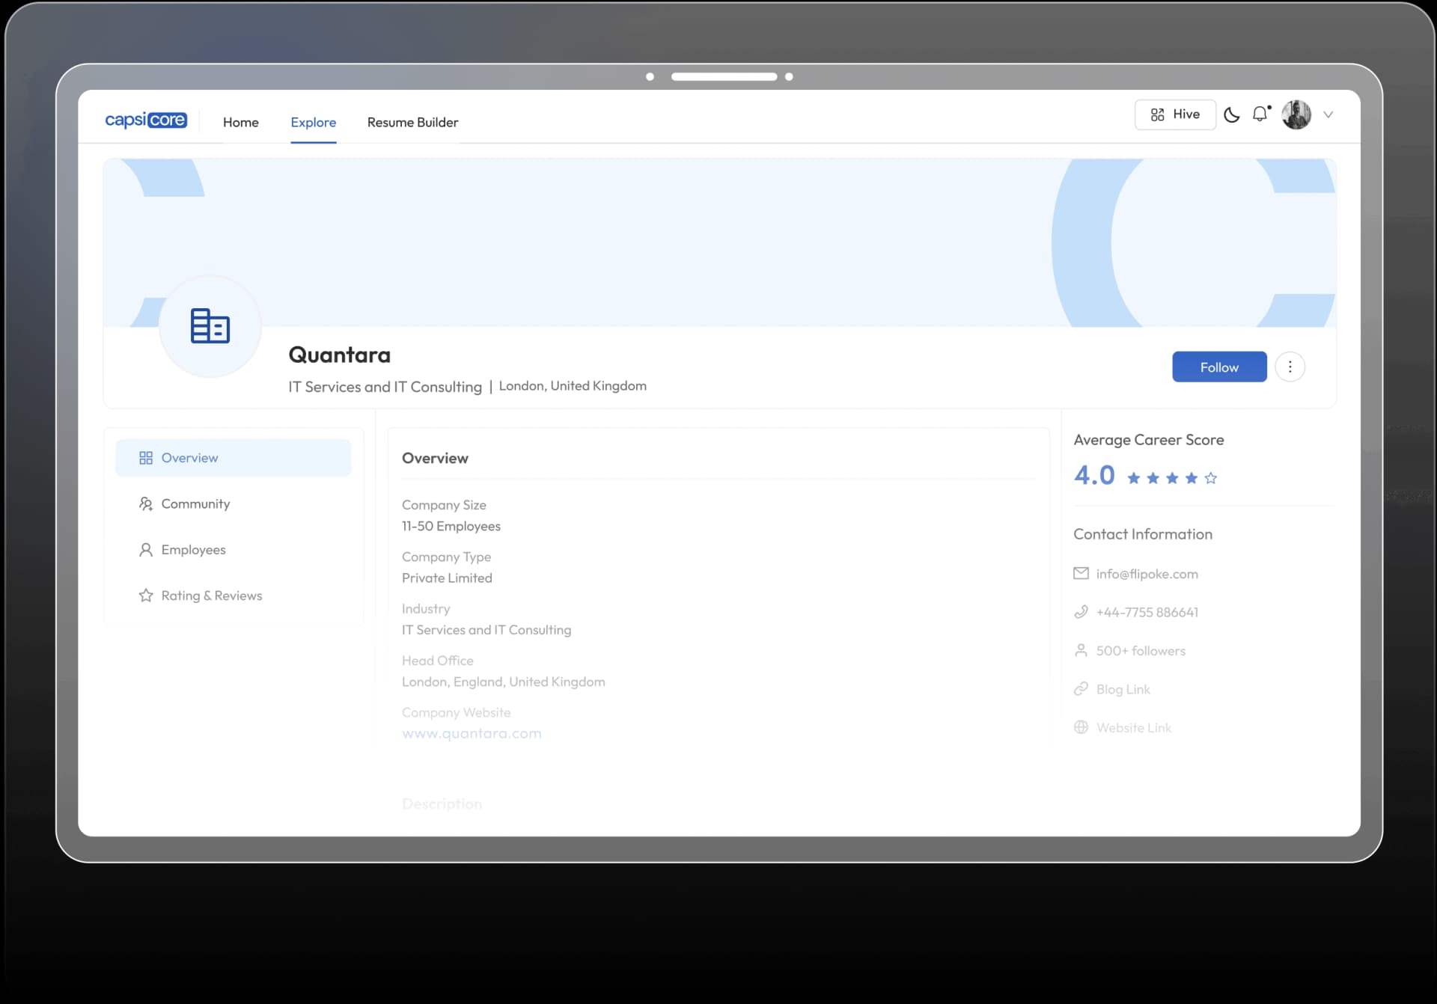The image size is (1437, 1004).
Task: Switch to dark mode via the moon icon
Action: point(1232,114)
